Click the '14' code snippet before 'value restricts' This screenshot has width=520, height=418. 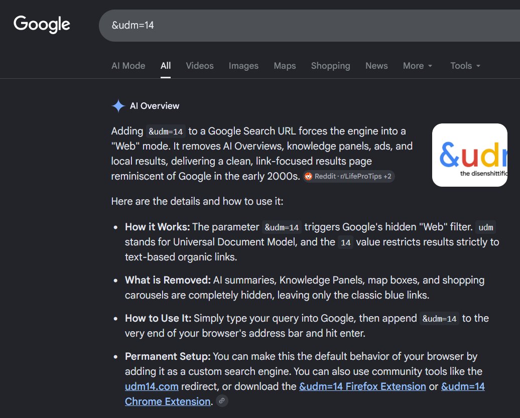click(x=345, y=242)
